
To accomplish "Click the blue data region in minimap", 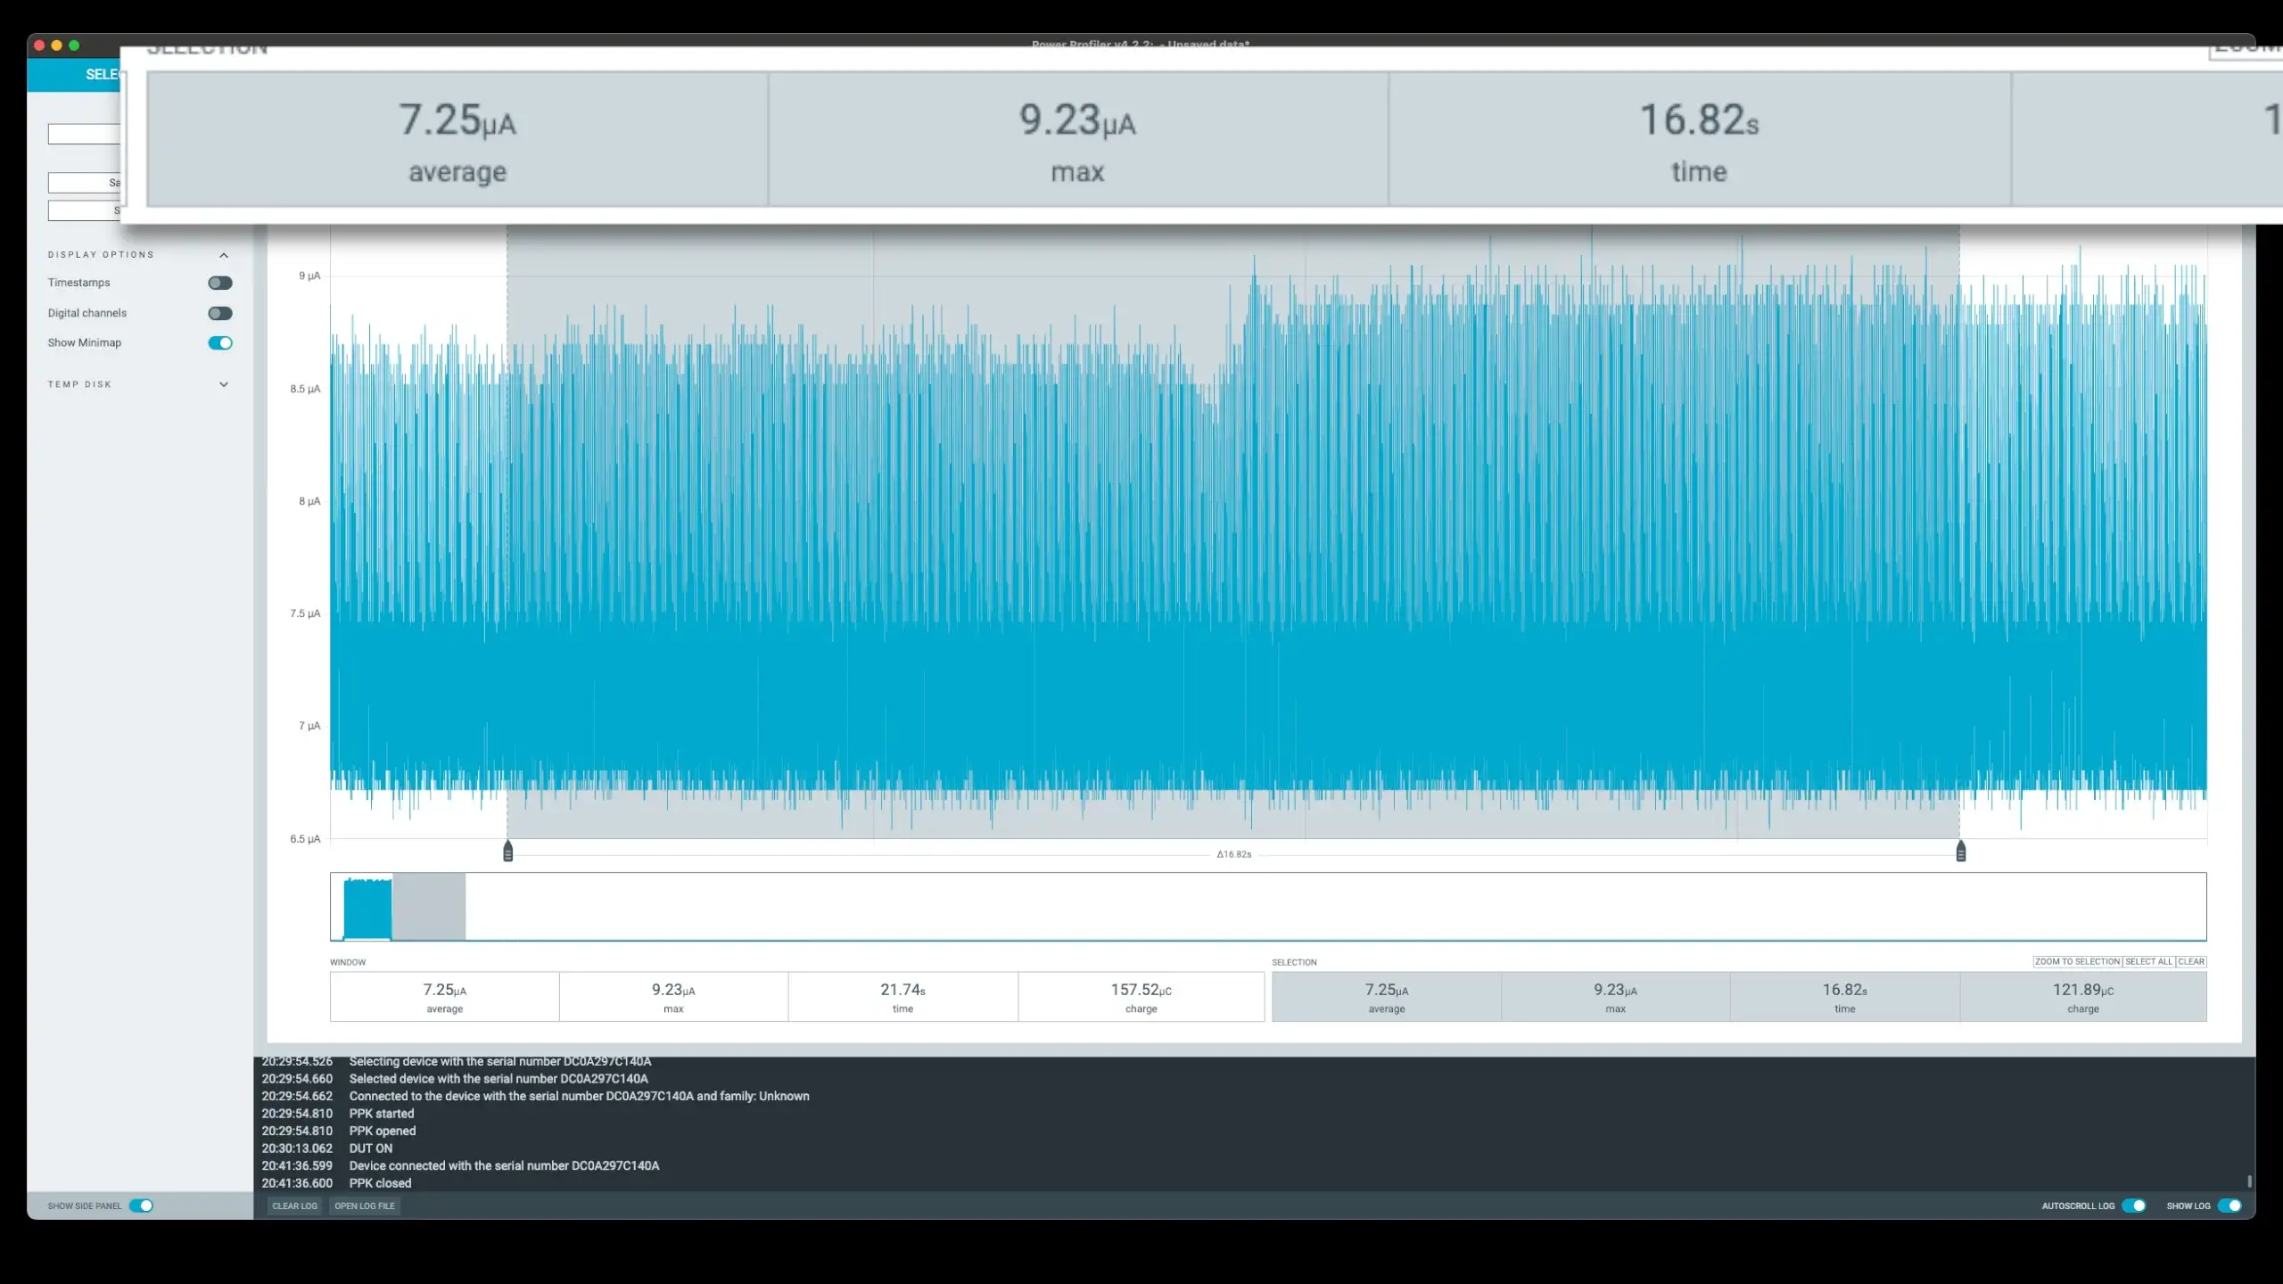I will [x=367, y=908].
